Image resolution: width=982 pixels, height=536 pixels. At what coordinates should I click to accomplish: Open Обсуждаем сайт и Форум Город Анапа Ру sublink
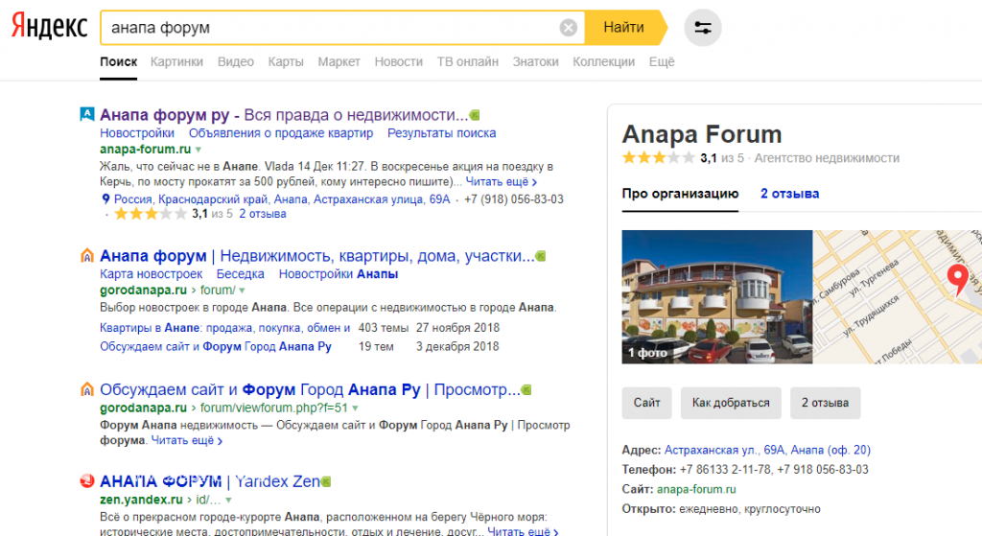tap(216, 346)
